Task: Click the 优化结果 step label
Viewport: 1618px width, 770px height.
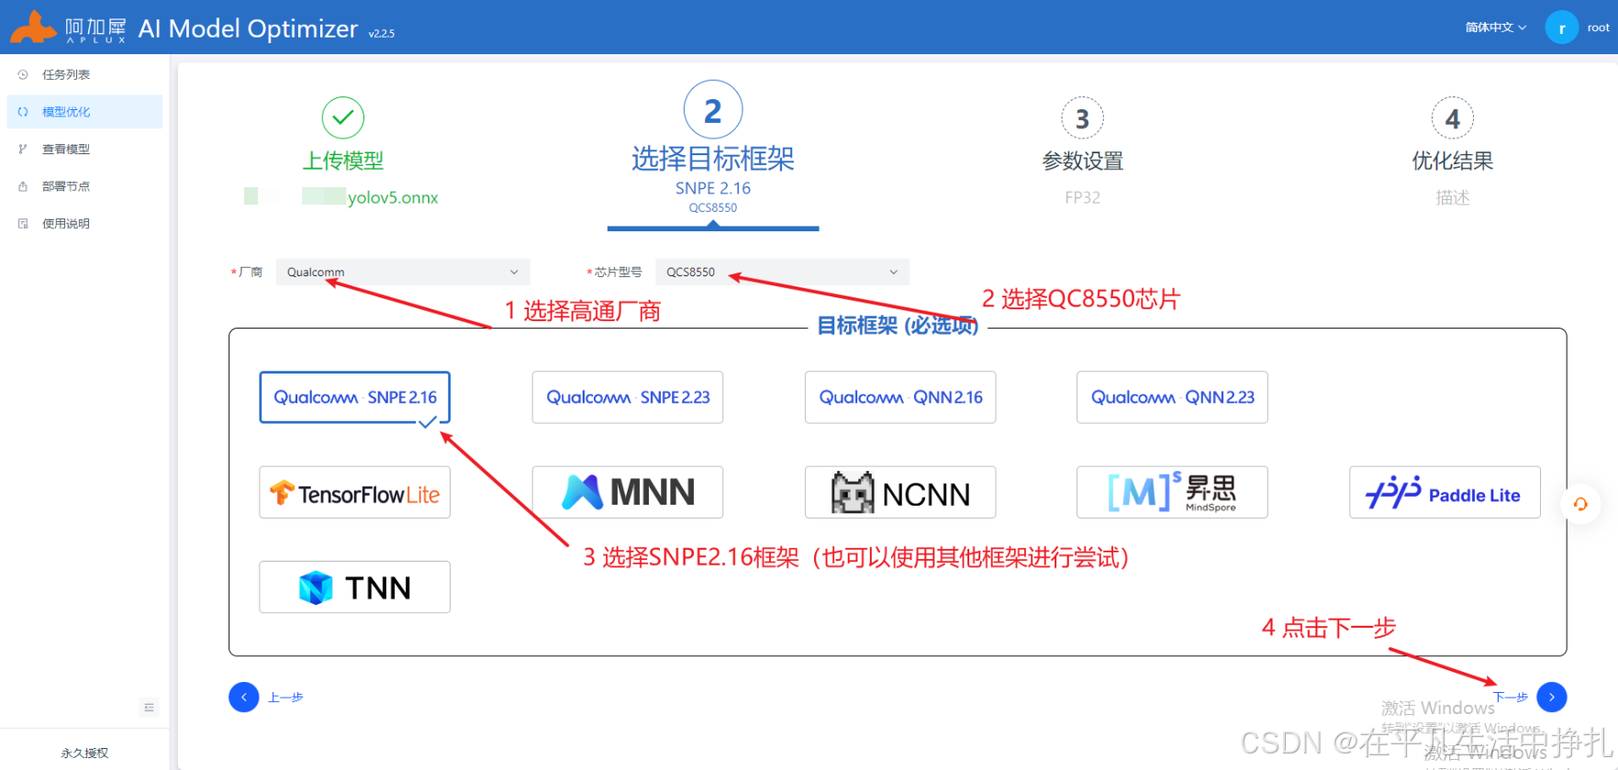Action: tap(1453, 162)
